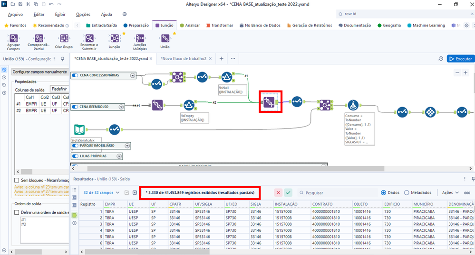
Task: Select the Fórmula flask node on canvas
Action: [x=353, y=105]
